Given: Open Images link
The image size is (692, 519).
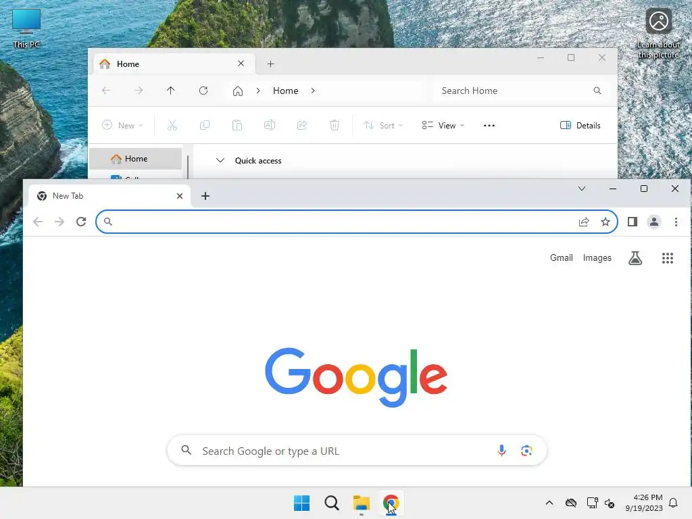Looking at the screenshot, I should (x=597, y=257).
